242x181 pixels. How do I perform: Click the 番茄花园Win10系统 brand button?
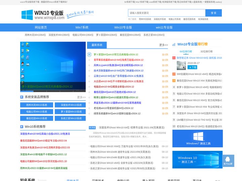[37, 118]
